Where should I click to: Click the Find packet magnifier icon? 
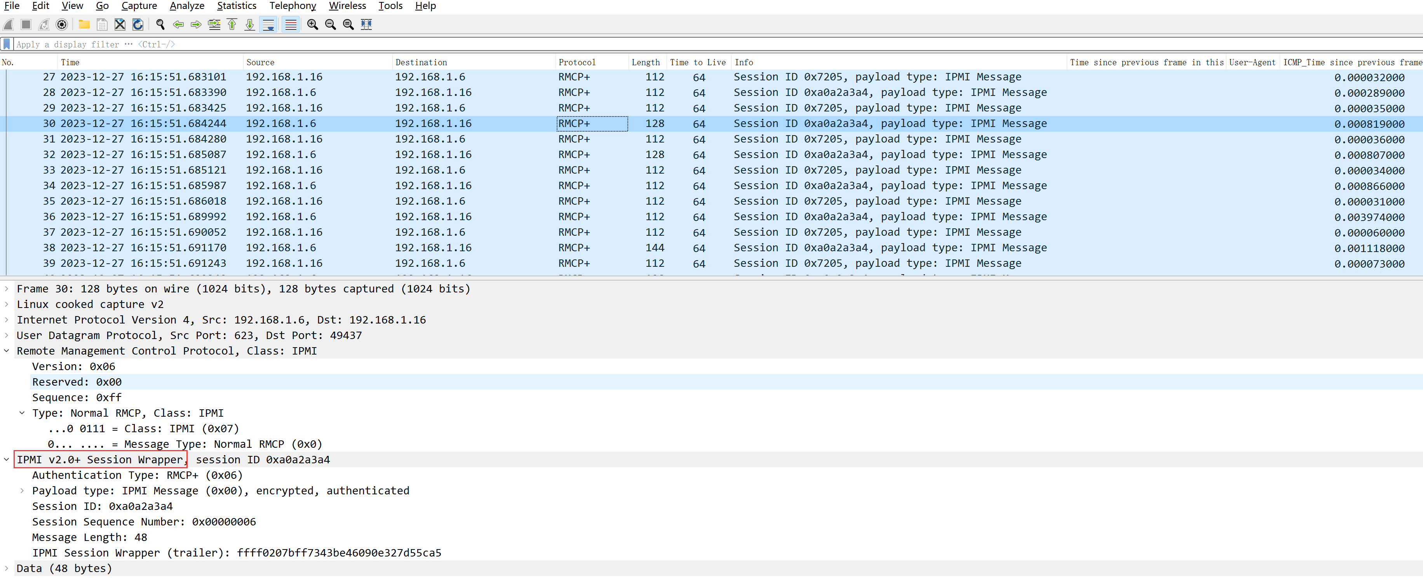pos(160,24)
